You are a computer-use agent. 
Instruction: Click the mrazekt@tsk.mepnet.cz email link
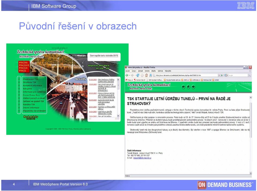click(142, 158)
